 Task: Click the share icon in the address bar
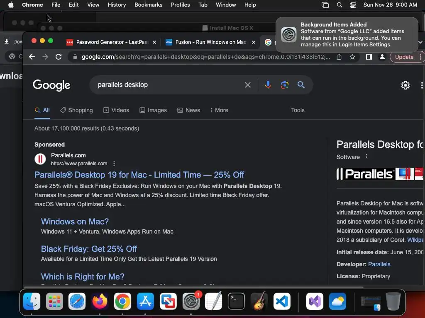pyautogui.click(x=339, y=57)
